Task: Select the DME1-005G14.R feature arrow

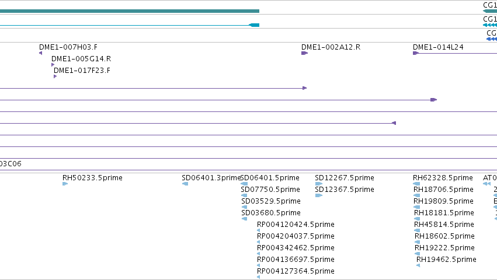Action: 53,65
